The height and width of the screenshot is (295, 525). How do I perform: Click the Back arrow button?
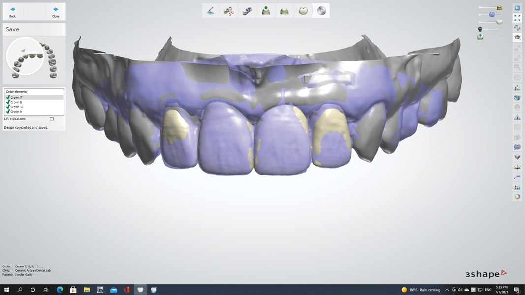pos(13,11)
